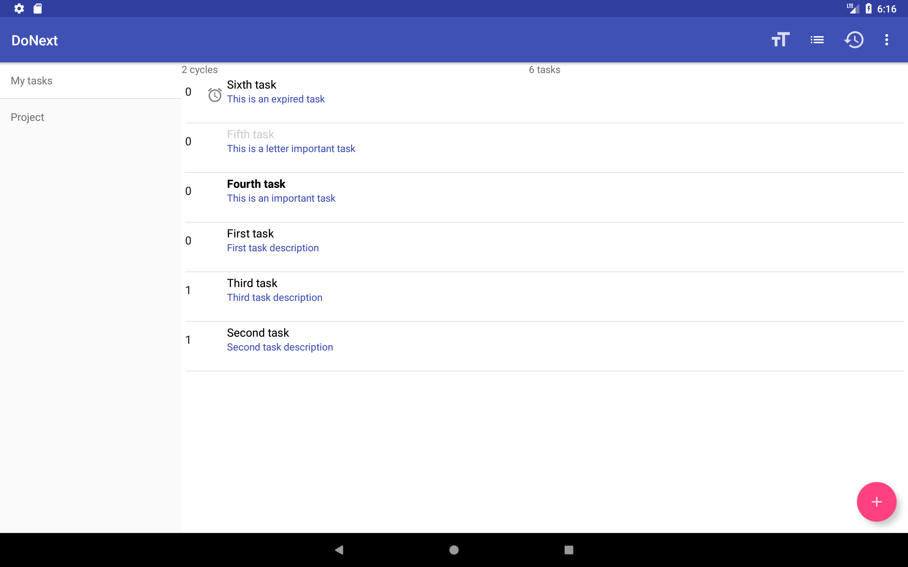Click the text size icon in toolbar

(780, 40)
